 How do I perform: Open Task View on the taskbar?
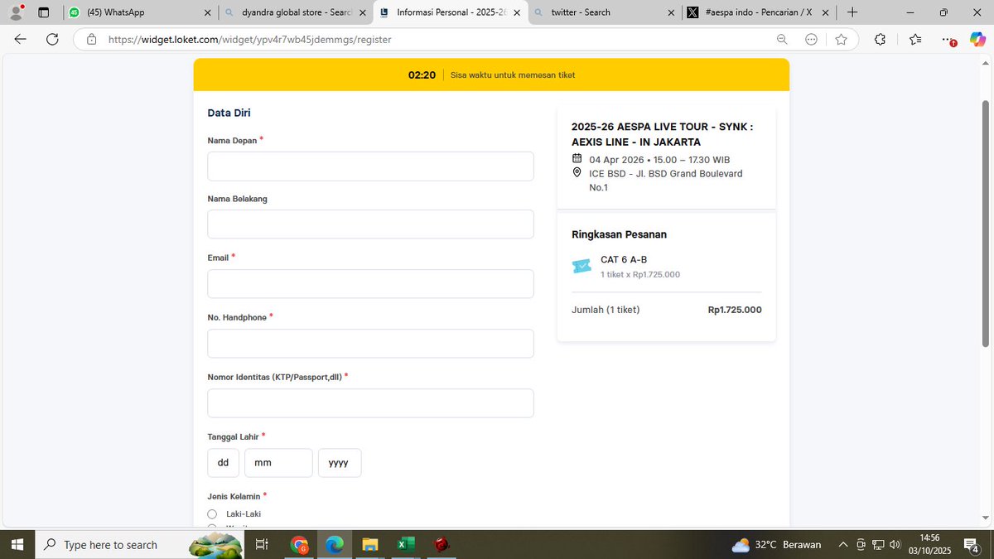[x=261, y=544]
